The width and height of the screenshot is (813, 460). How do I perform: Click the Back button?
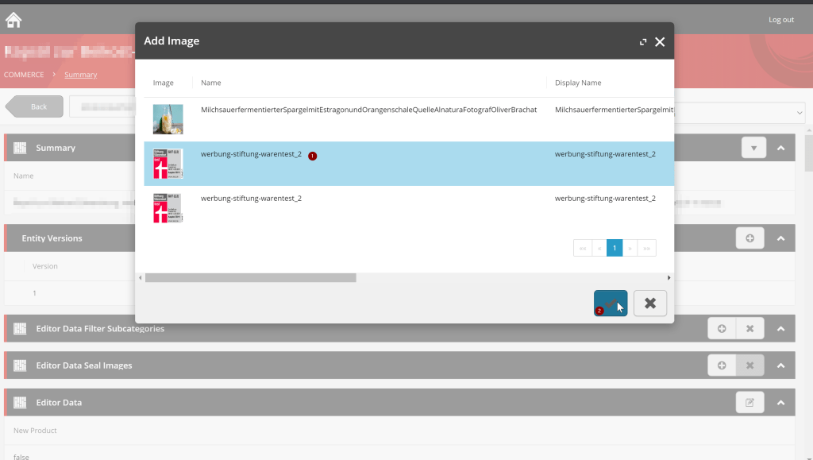[x=34, y=106]
